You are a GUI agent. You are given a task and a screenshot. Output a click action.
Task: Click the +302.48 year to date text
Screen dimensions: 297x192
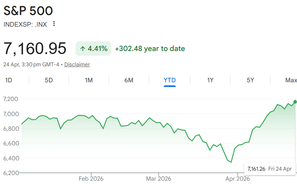(150, 49)
